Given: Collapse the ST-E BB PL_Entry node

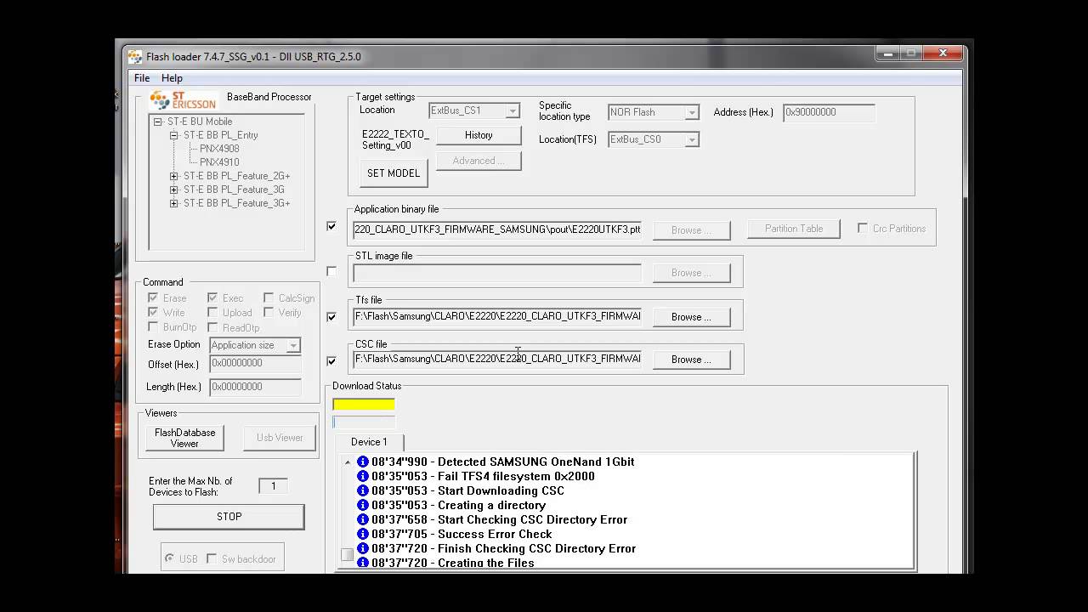Looking at the screenshot, I should coord(174,135).
